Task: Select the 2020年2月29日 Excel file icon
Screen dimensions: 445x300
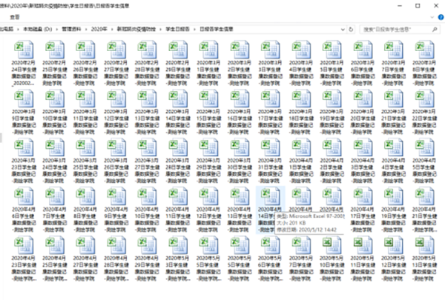Action: [x=178, y=50]
